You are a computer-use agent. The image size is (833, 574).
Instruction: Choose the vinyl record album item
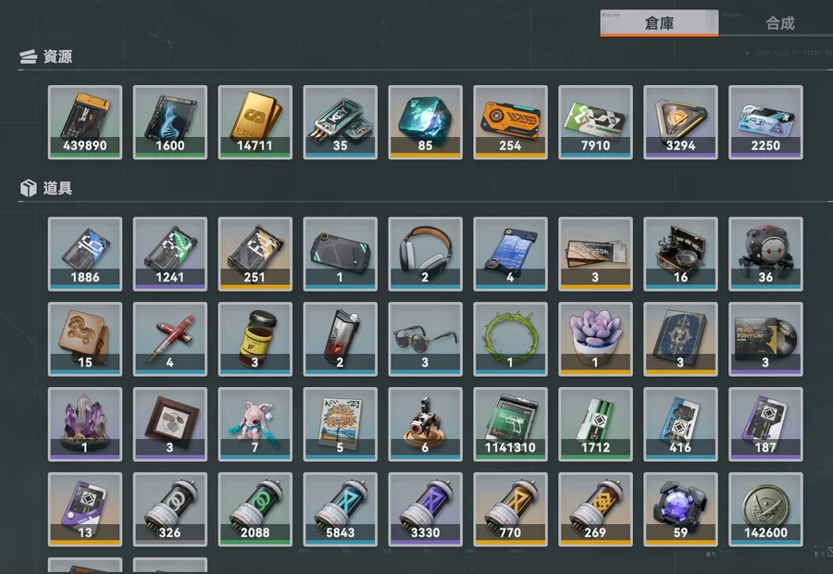coord(765,339)
